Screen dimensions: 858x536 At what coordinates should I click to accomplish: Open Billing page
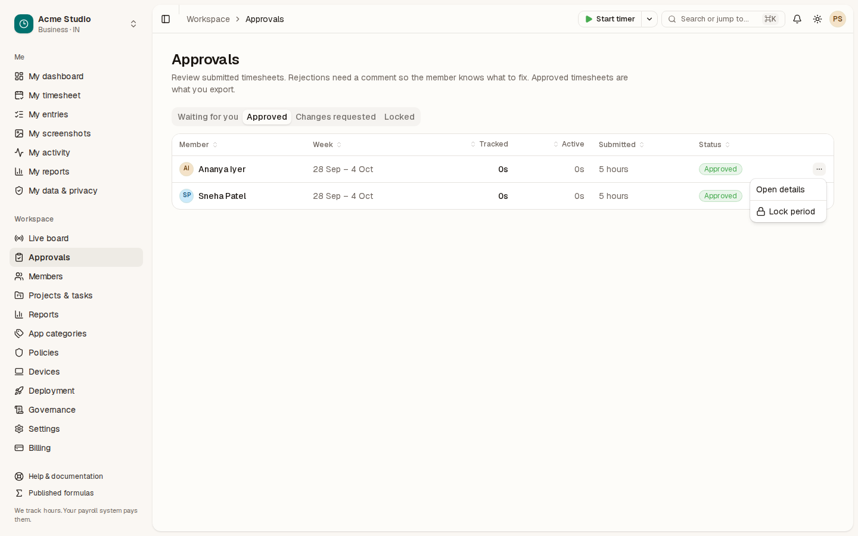[76, 448]
